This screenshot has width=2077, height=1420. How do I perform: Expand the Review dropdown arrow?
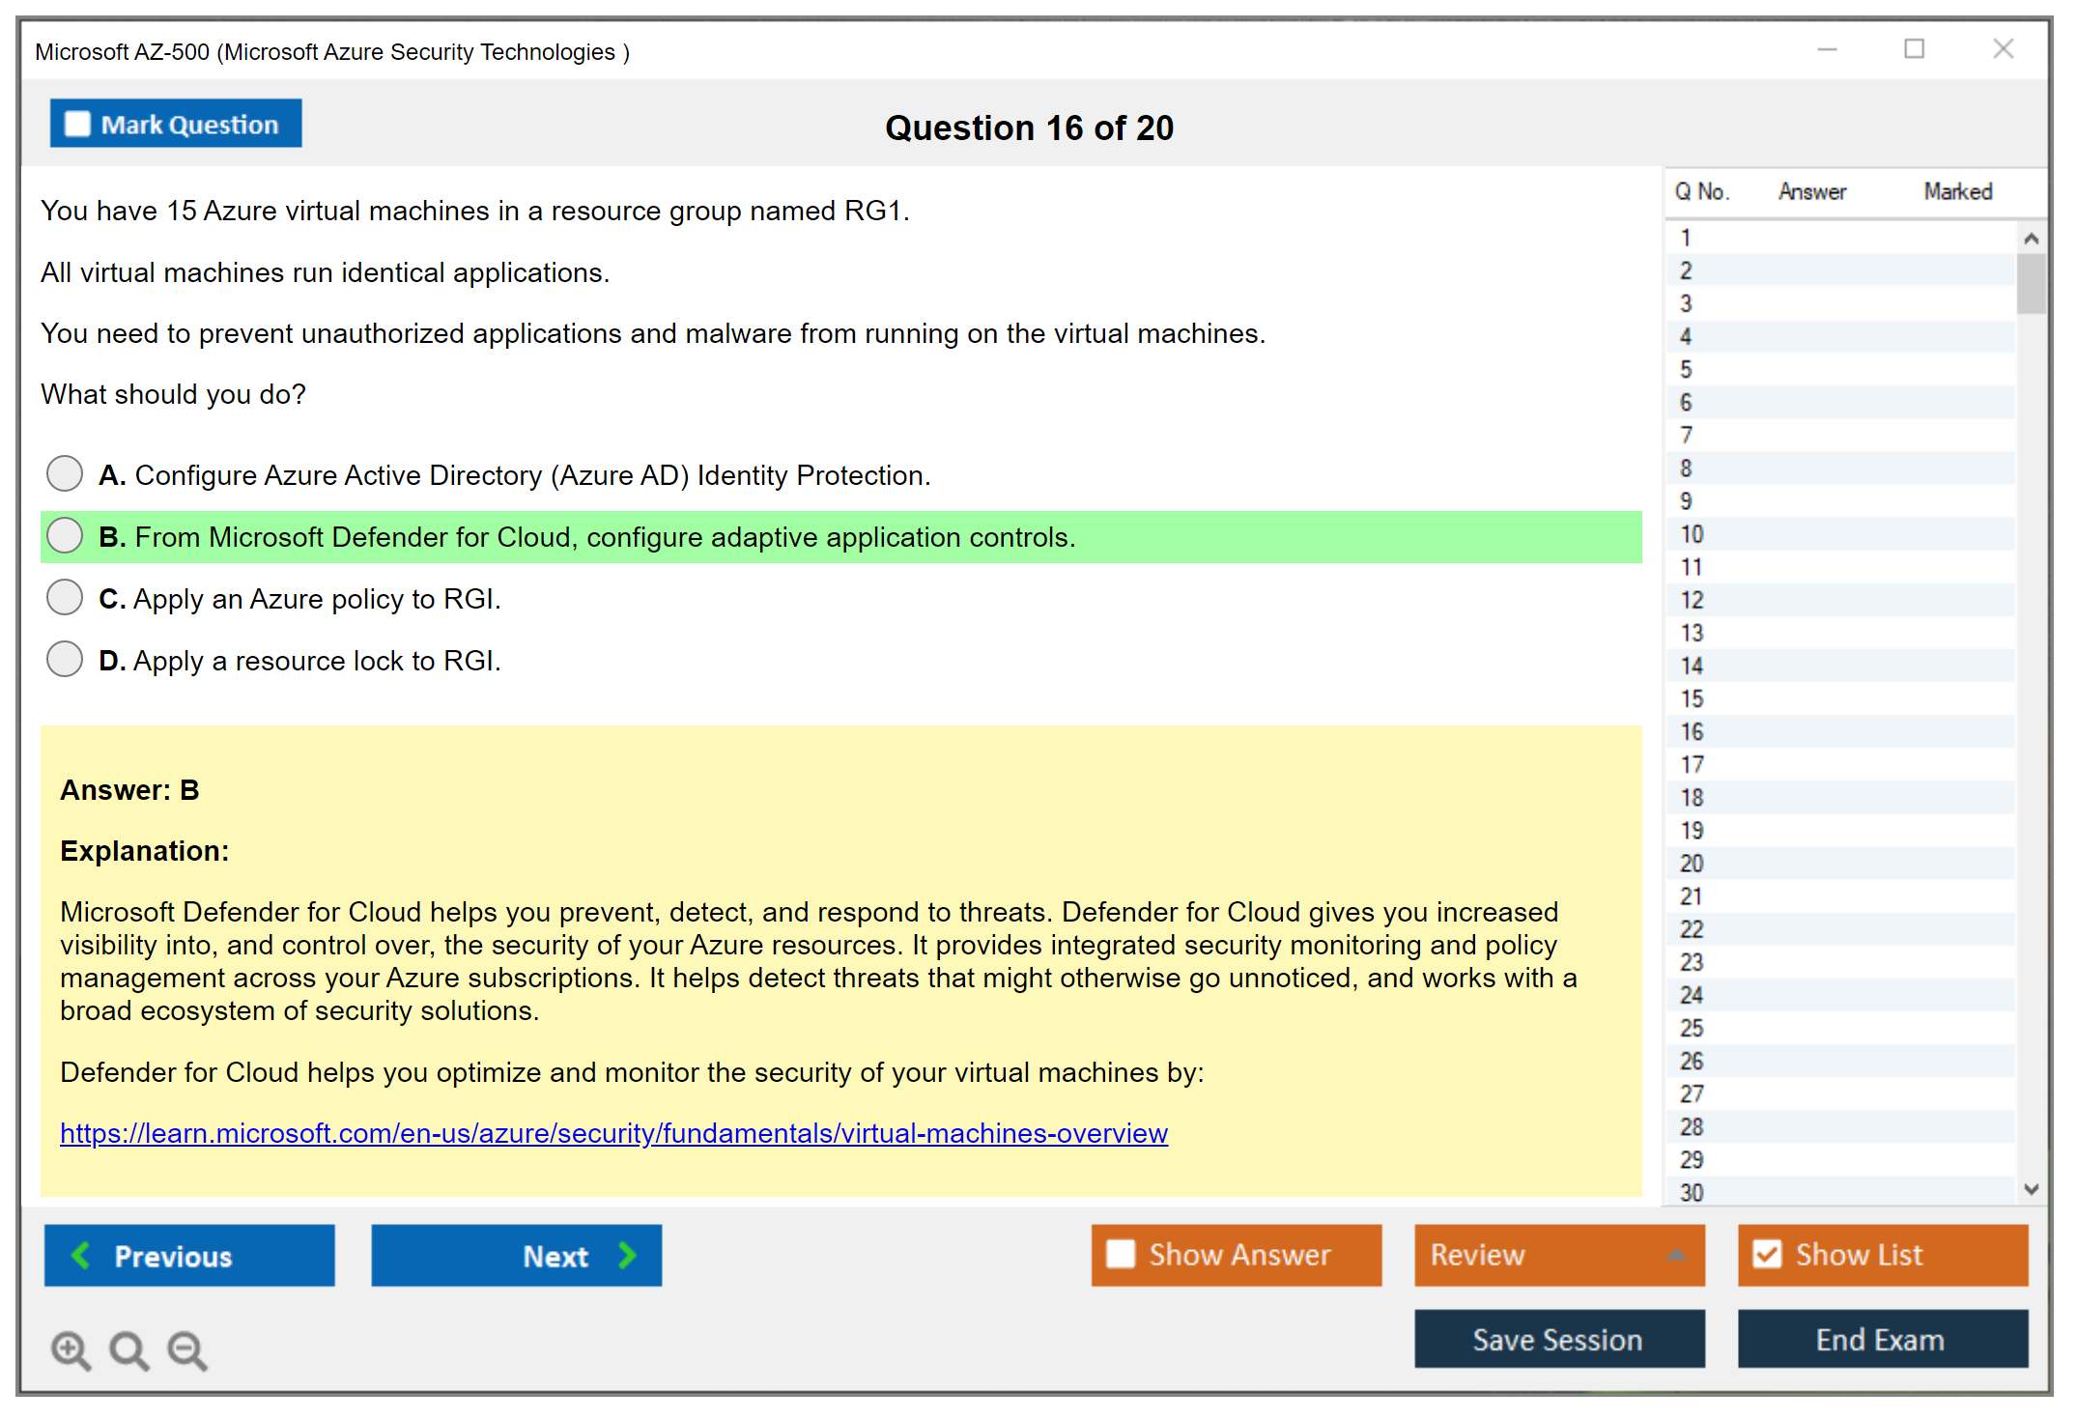[x=1676, y=1255]
